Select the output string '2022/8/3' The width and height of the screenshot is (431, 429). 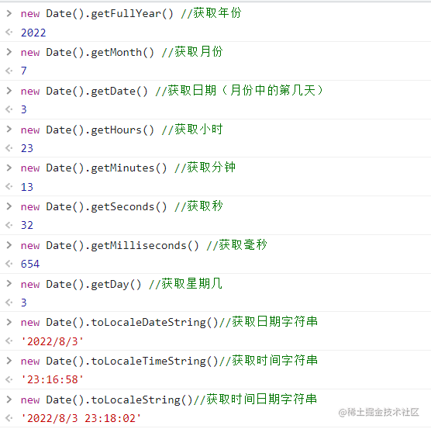pos(52,341)
